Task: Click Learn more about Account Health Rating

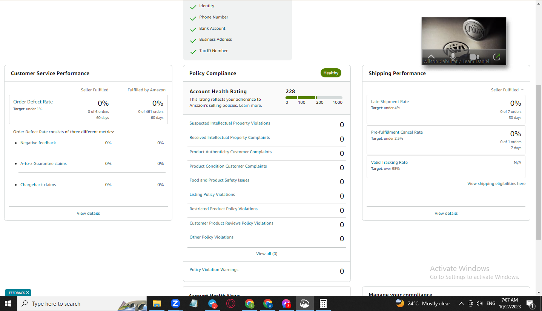Action: pyautogui.click(x=250, y=105)
